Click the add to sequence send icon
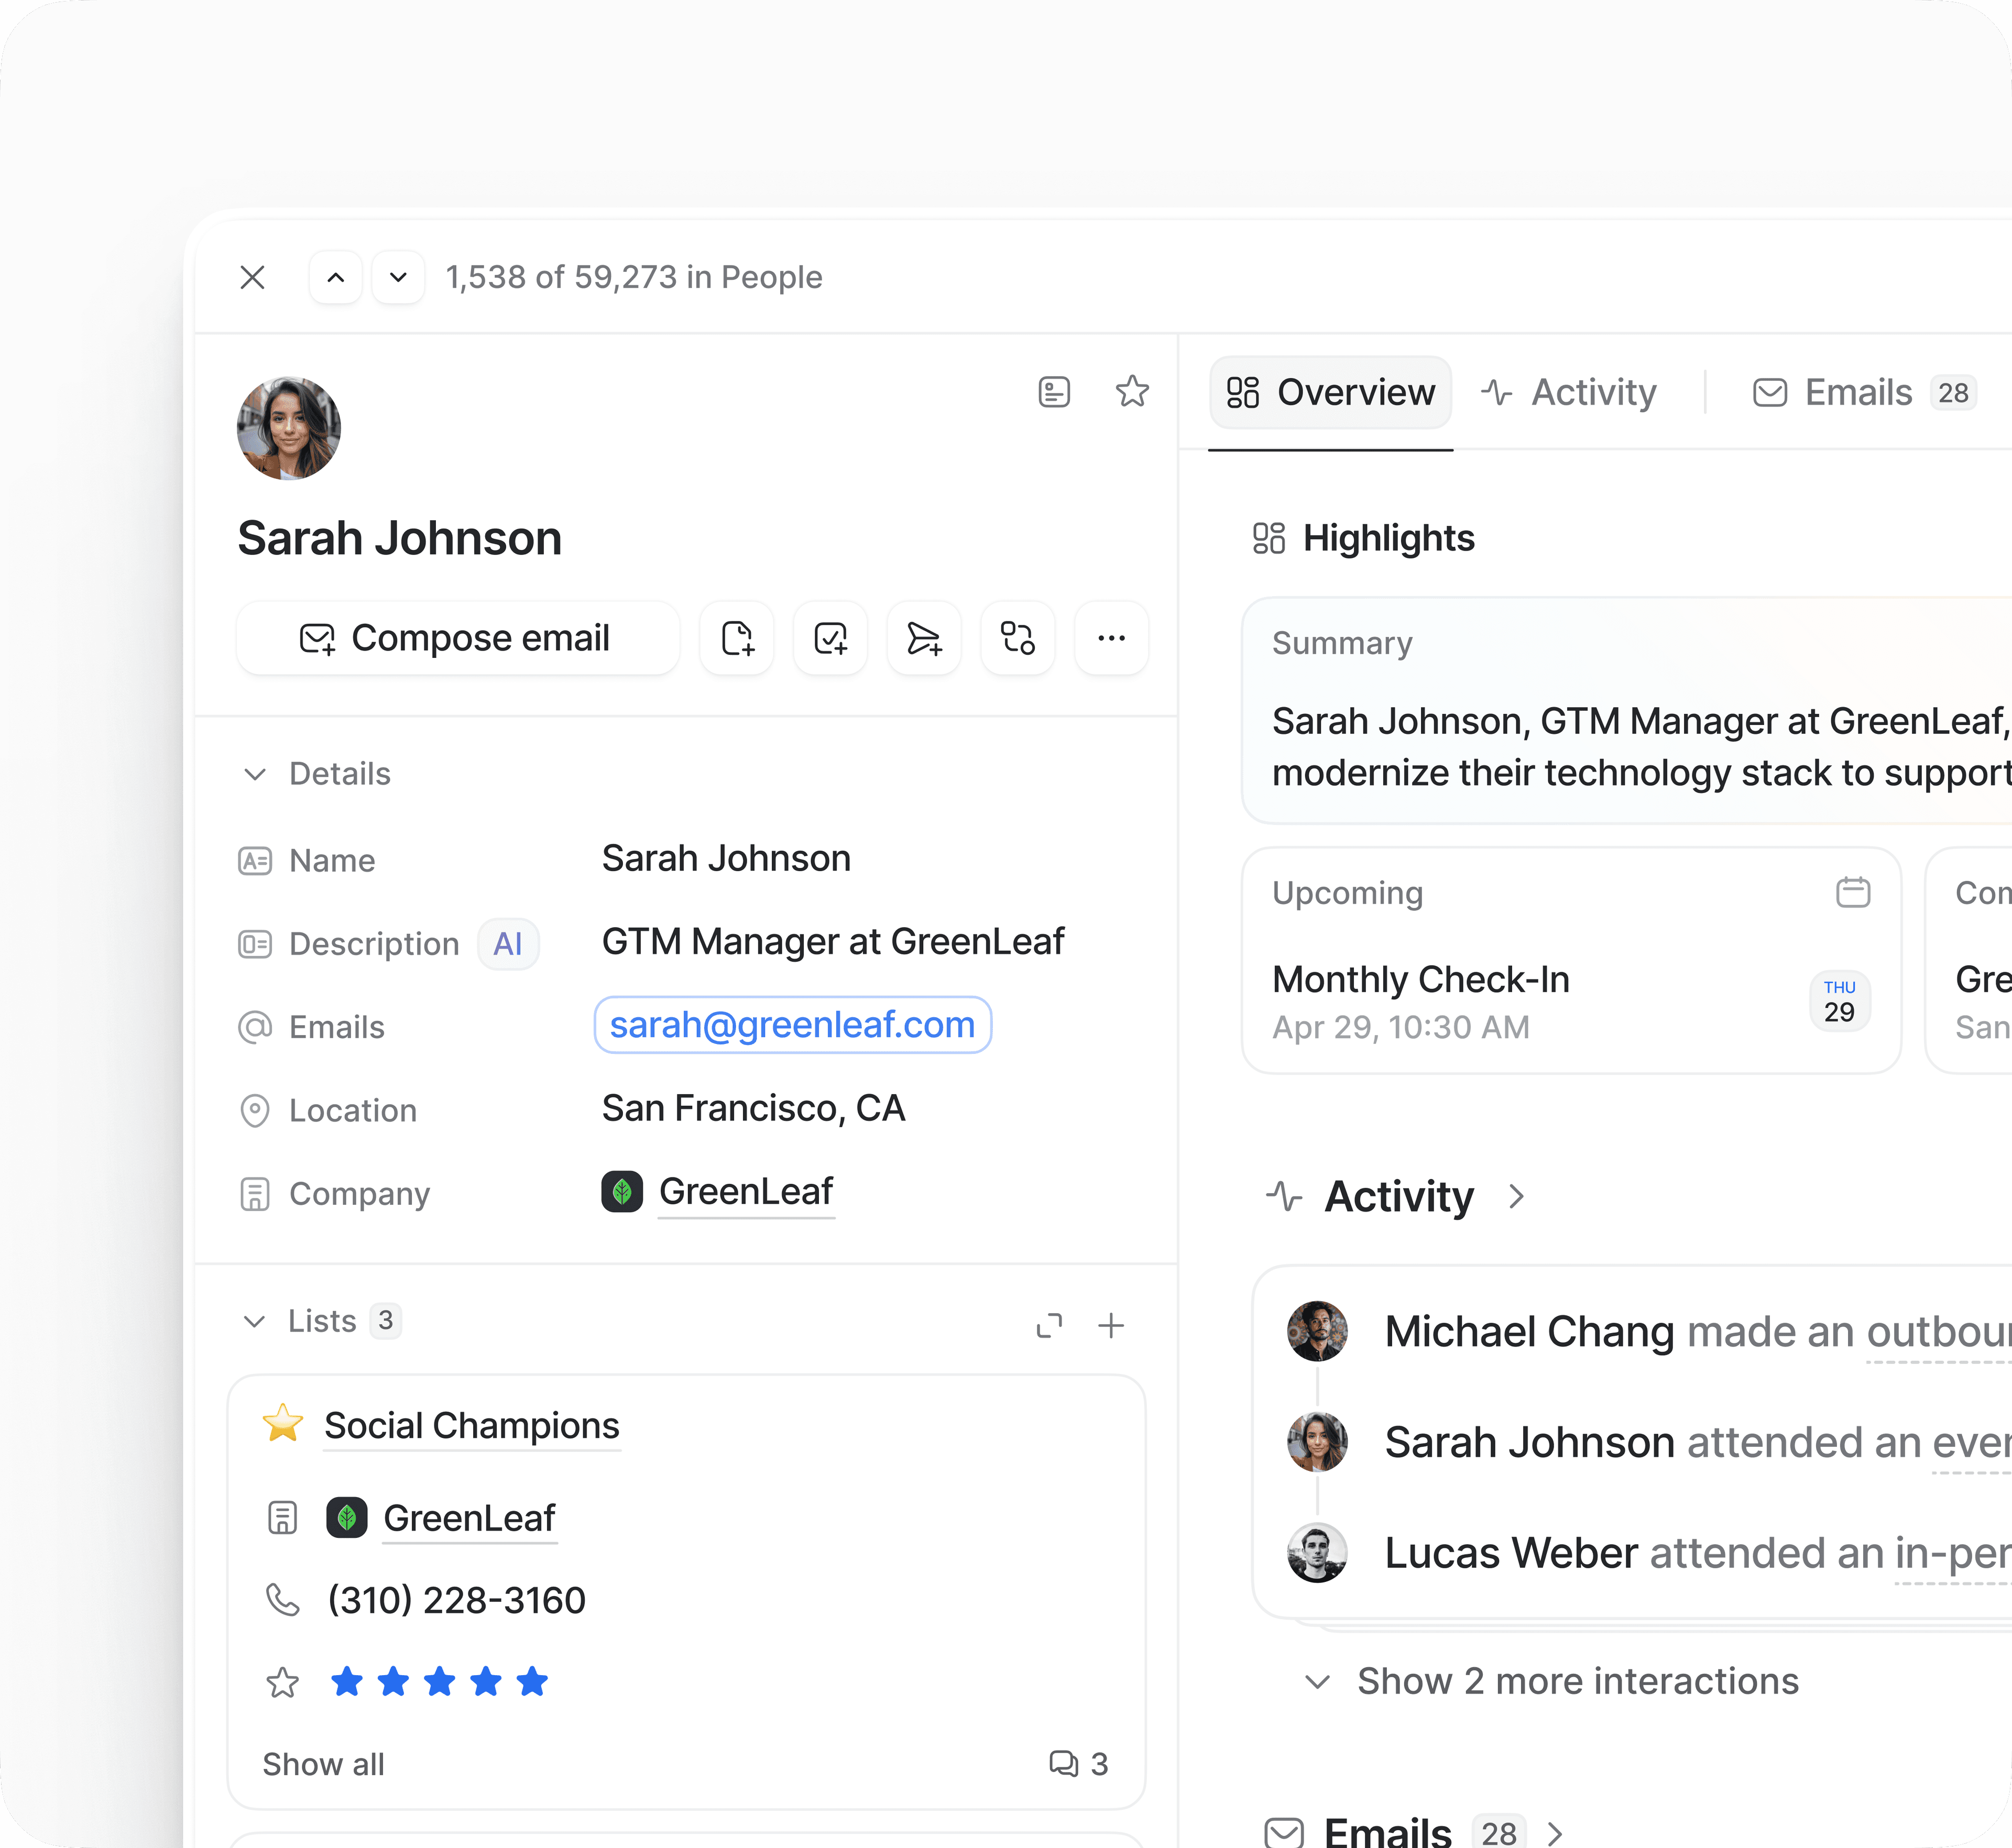Viewport: 2012px width, 1848px height. tap(923, 638)
